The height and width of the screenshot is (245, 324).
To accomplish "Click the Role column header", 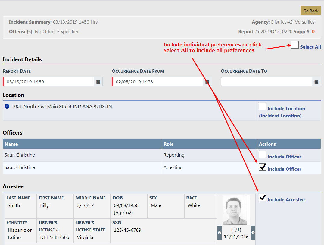I will [x=168, y=144].
